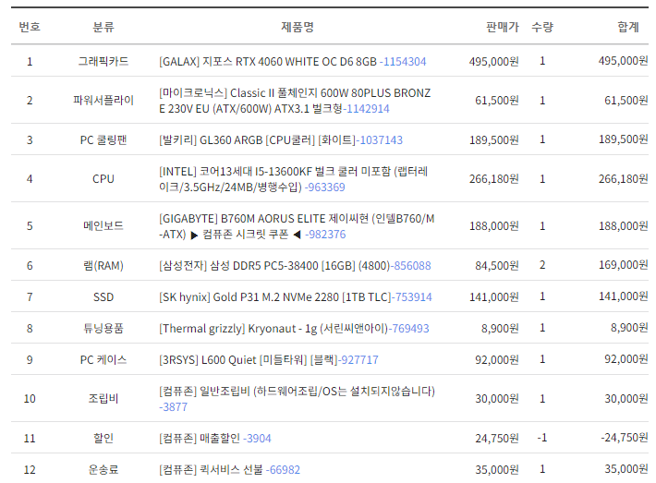This screenshot has width=656, height=483.
Task: Click product name GALAX 지포스 RTX 4060 WHITE
Action: click(x=268, y=62)
